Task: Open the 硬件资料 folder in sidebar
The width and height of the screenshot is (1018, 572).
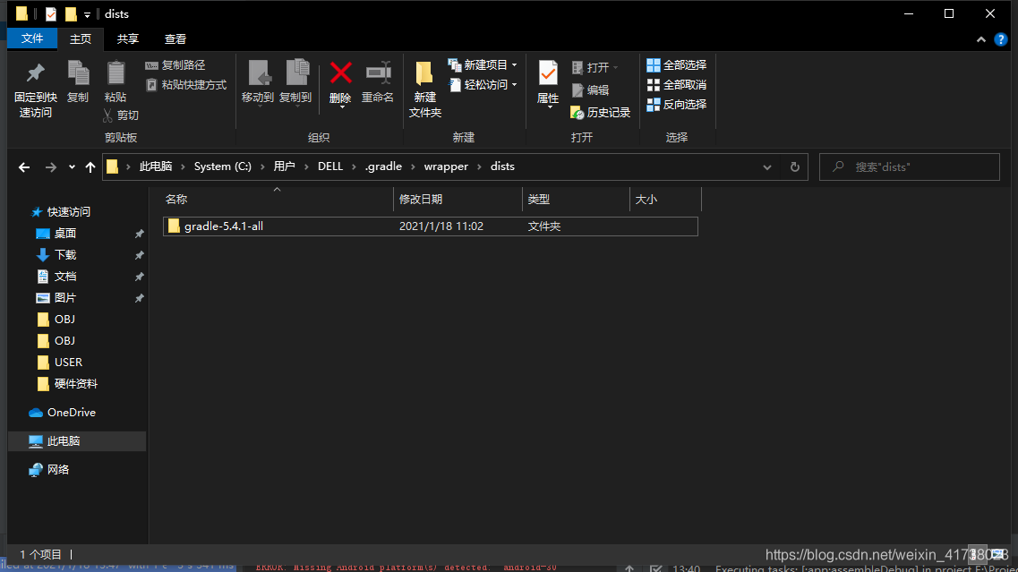Action: [x=67, y=384]
